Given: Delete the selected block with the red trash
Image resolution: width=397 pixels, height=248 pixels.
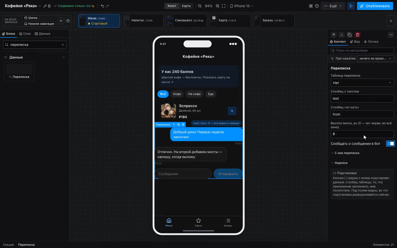Looking at the screenshot, I should 358,35.
